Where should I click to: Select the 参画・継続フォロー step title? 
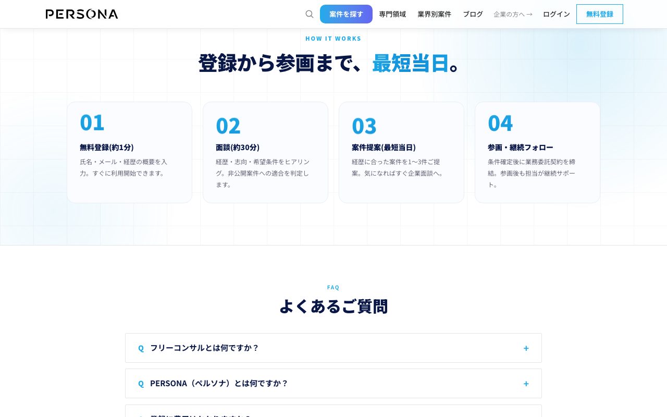[521, 147]
